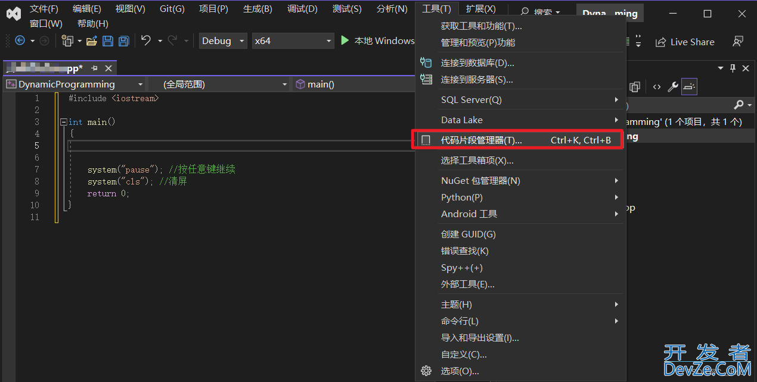Choose Spy++(+) from Tools menu
The image size is (757, 382).
pyautogui.click(x=519, y=268)
